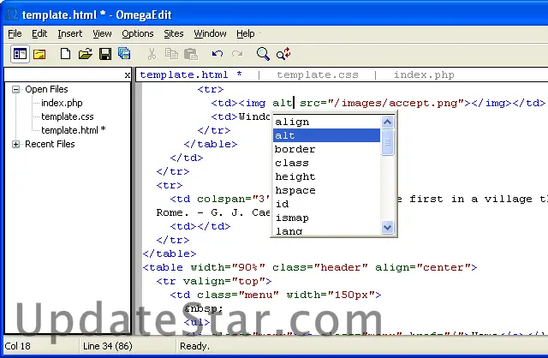Switch to the template.html tab
This screenshot has width=548, height=358.
coord(190,75)
